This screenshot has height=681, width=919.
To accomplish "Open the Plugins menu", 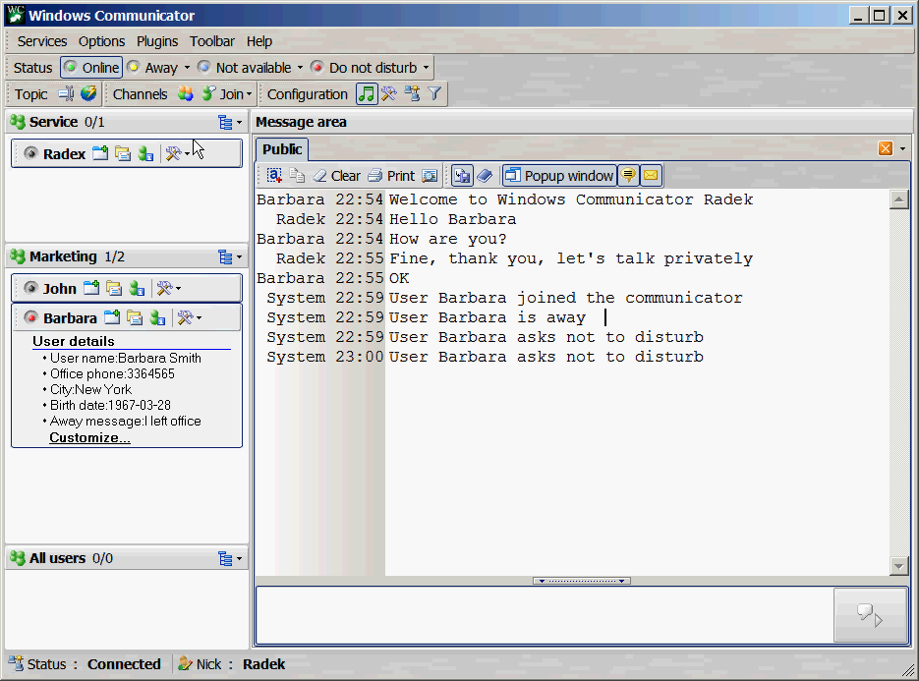I will (157, 41).
